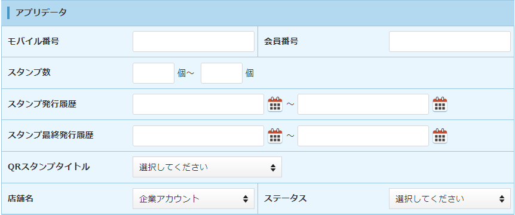Click the アプリデータ section header
Viewport: 515px width, 215px height.
click(x=257, y=13)
